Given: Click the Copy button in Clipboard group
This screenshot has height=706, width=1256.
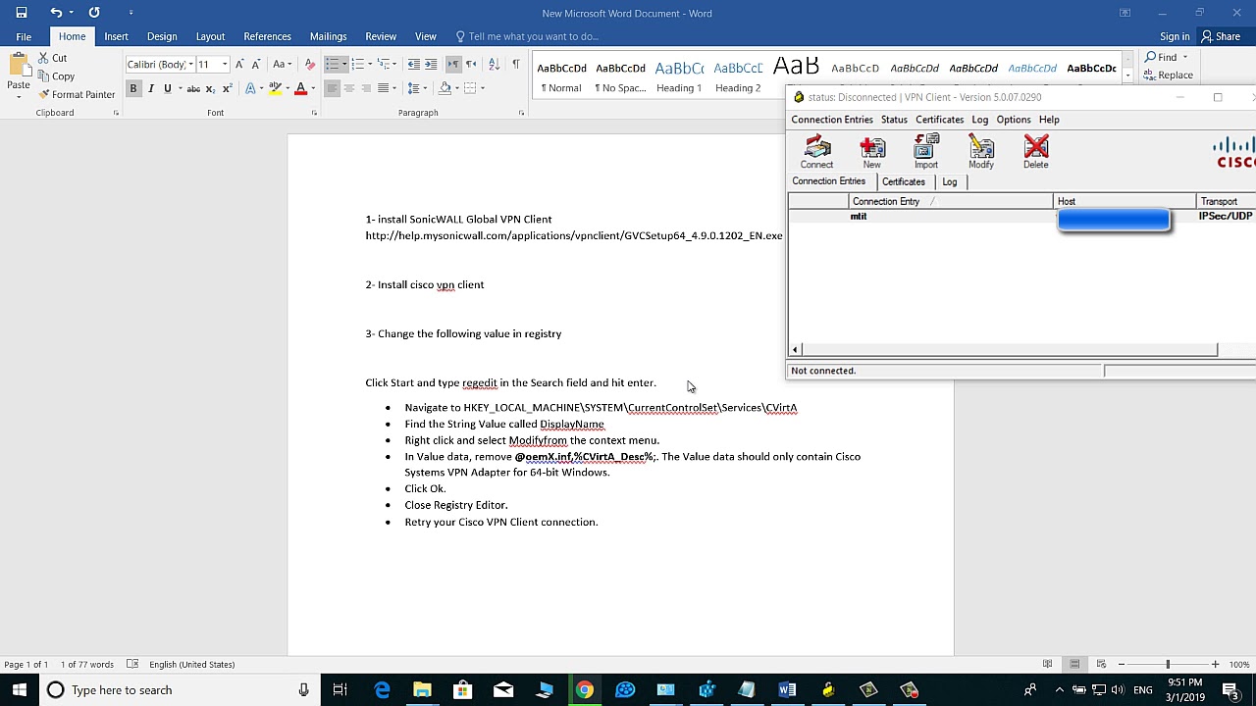Looking at the screenshot, I should (56, 76).
